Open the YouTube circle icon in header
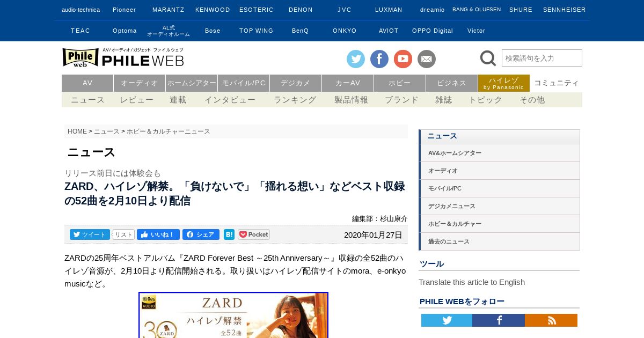This screenshot has width=644, height=338. point(403,59)
